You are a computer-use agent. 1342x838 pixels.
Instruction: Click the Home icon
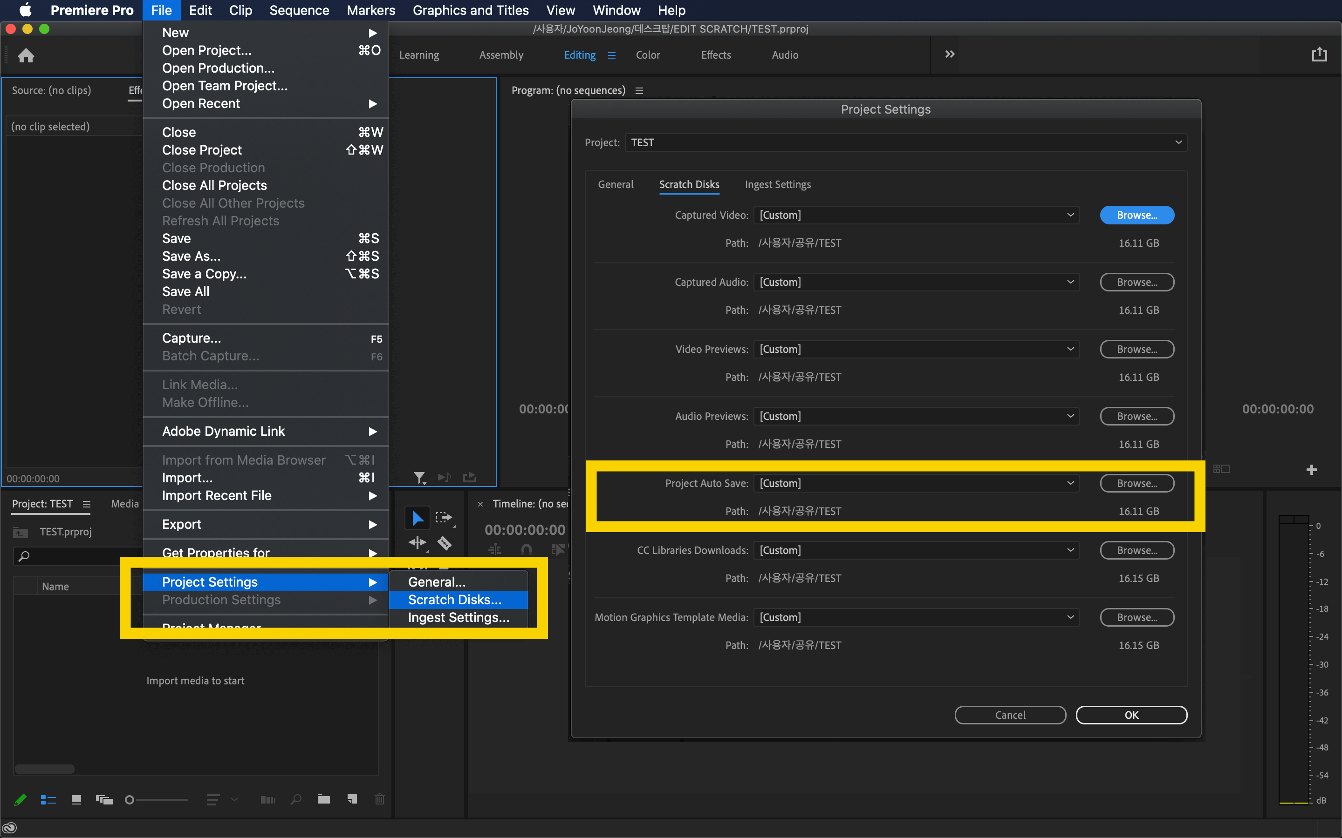(x=26, y=55)
